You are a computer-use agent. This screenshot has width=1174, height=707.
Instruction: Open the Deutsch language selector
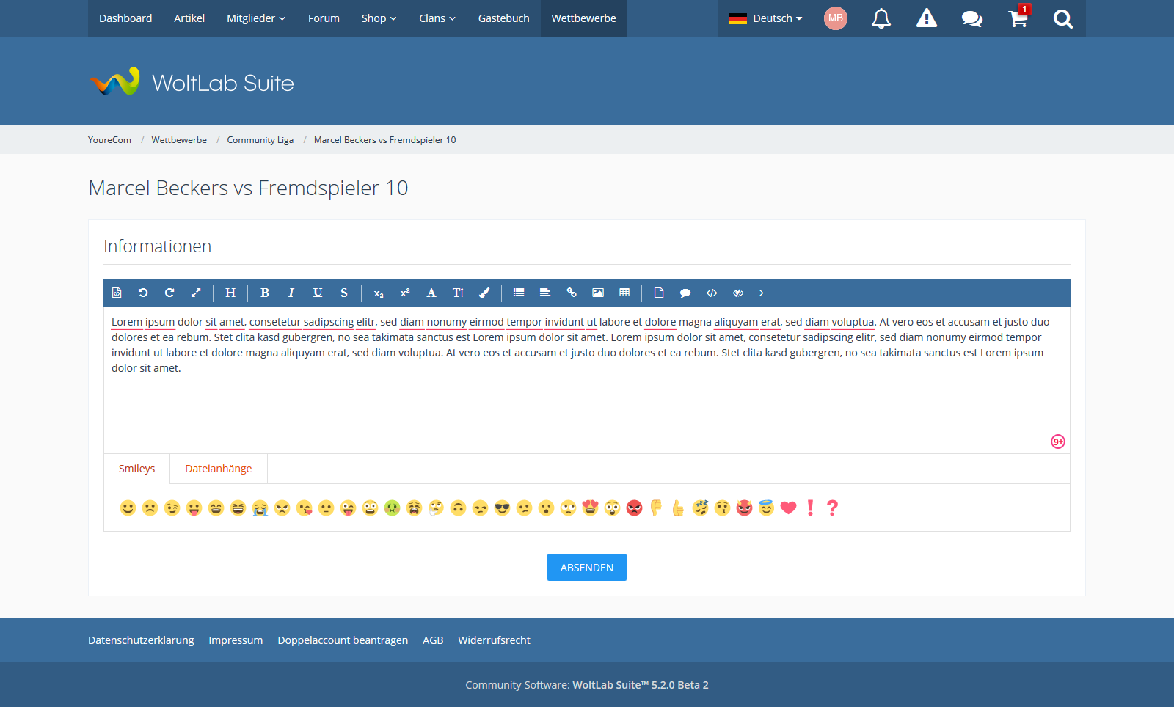point(765,18)
